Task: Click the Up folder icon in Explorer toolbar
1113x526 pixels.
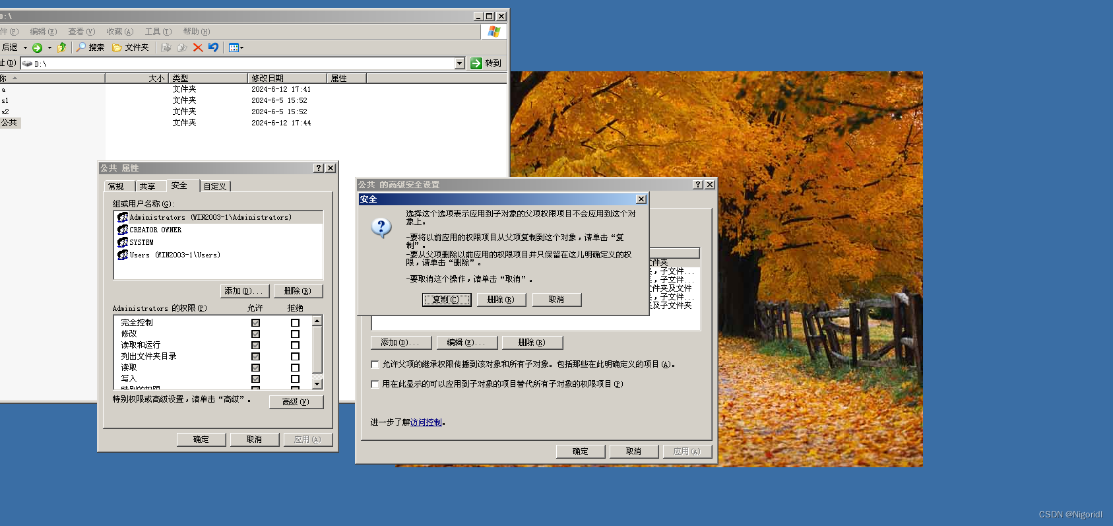Action: 61,48
